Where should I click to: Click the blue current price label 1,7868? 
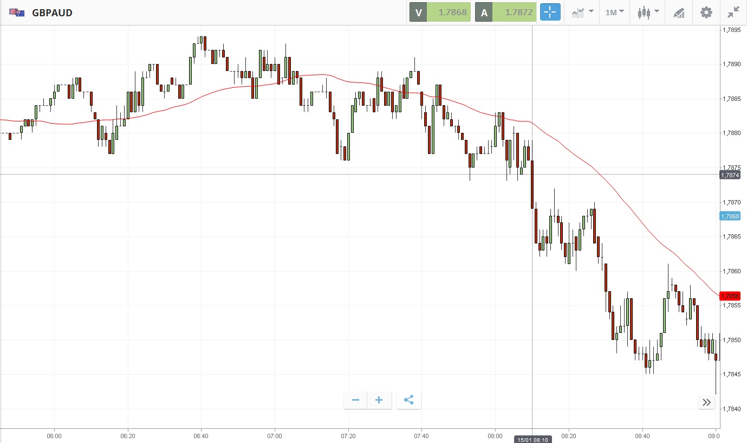click(730, 216)
